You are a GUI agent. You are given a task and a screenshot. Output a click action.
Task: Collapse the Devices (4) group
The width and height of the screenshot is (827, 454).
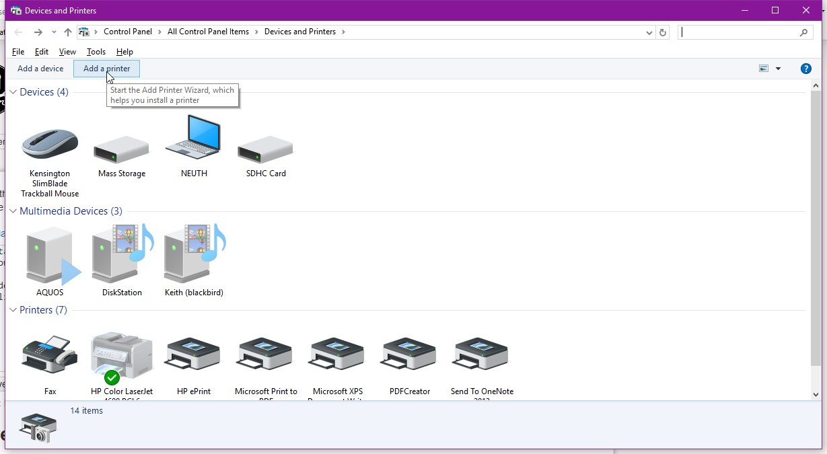pos(13,92)
